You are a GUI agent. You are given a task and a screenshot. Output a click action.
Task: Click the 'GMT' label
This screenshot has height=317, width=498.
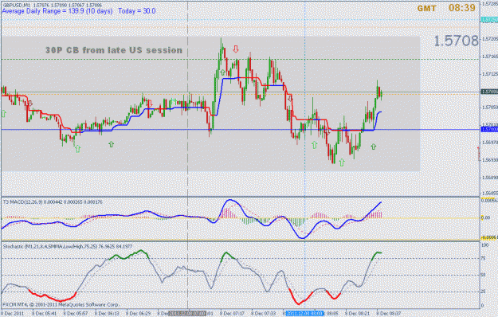tap(426, 9)
